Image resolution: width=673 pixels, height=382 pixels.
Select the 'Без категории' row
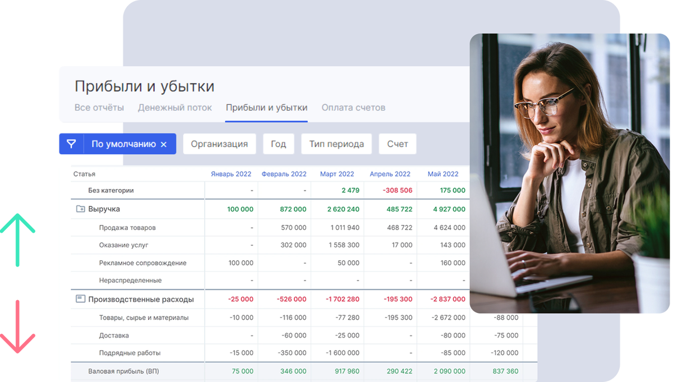pos(270,190)
